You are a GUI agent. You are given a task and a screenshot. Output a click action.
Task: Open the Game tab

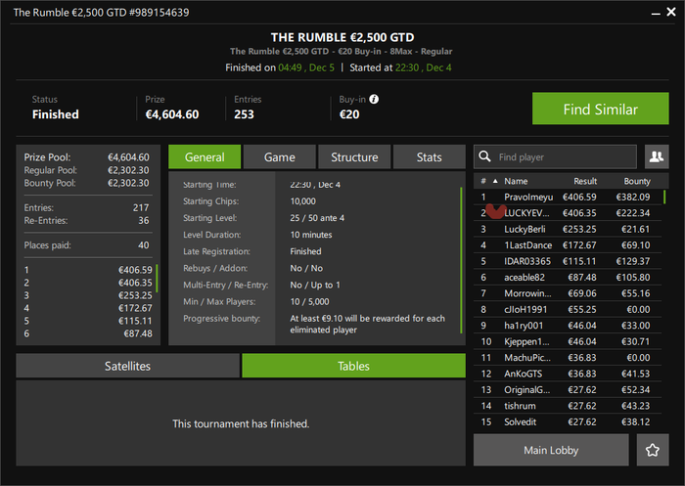click(280, 156)
